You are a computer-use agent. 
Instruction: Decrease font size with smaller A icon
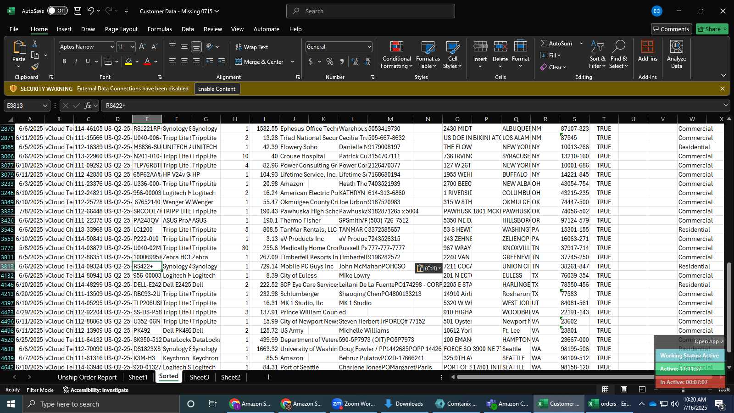click(x=154, y=47)
